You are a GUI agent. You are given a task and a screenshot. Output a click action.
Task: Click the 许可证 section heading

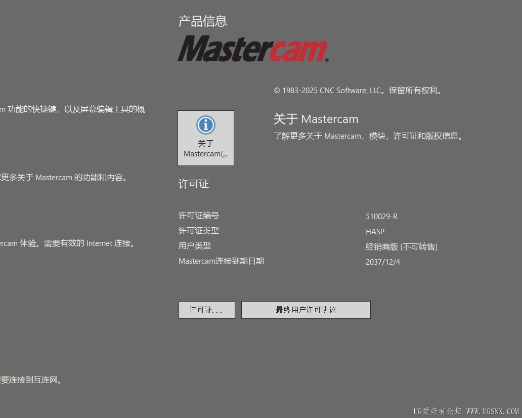[x=194, y=184]
